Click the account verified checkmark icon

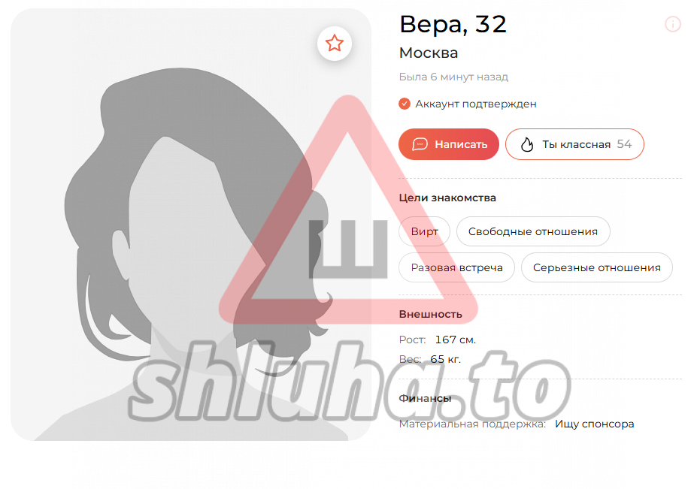404,104
